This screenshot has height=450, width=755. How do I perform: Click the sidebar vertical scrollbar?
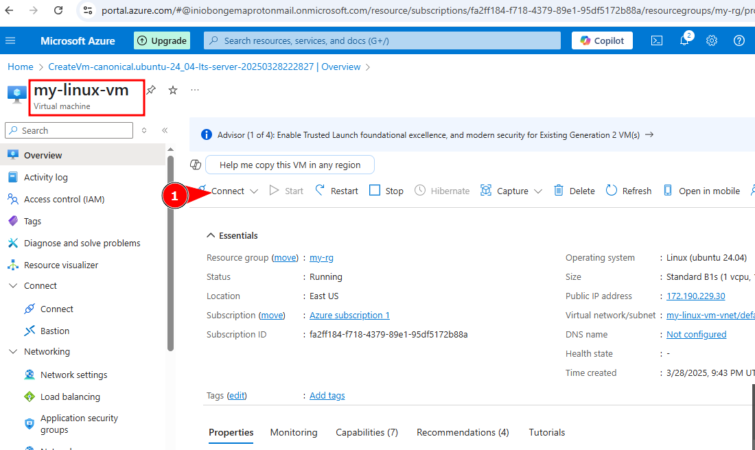coord(170,253)
